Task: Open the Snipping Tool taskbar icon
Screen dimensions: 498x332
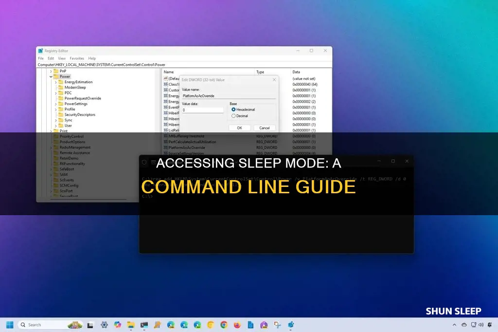Action: (x=277, y=325)
